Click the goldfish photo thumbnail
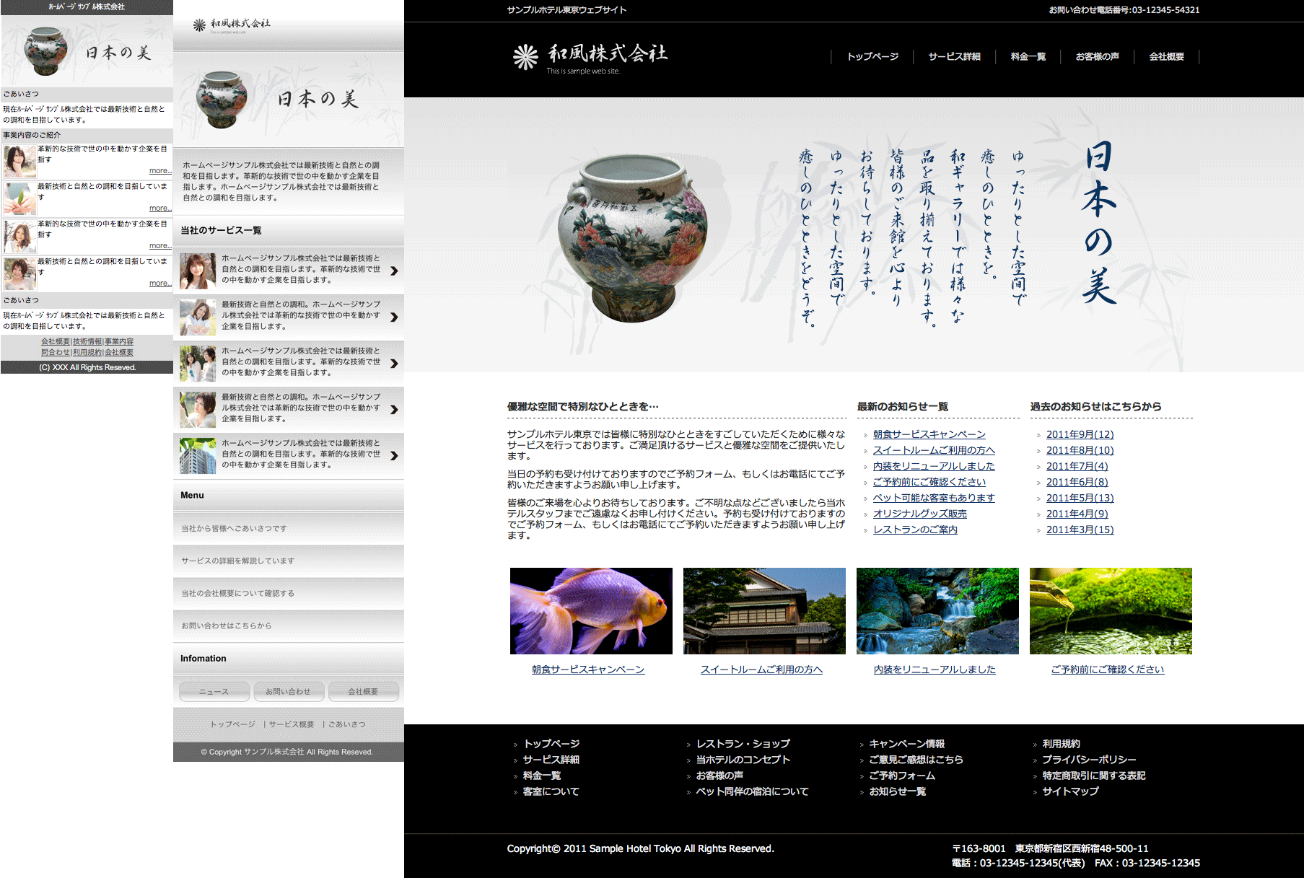Image resolution: width=1304 pixels, height=878 pixels. click(591, 611)
